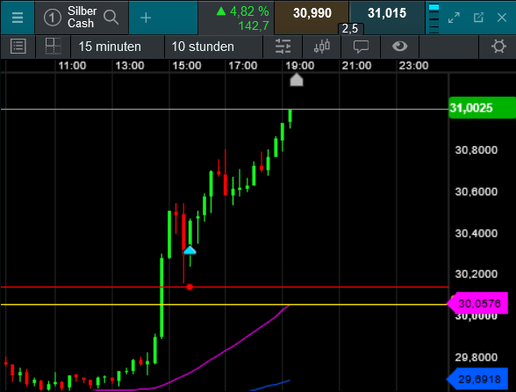Select the Silber Cash instrument name
The width and height of the screenshot is (516, 392).
click(x=82, y=18)
